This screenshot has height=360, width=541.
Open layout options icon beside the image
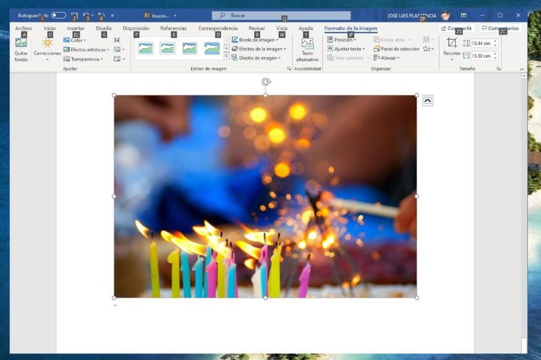(x=428, y=101)
